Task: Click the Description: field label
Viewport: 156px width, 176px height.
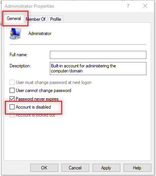Action: [20, 66]
